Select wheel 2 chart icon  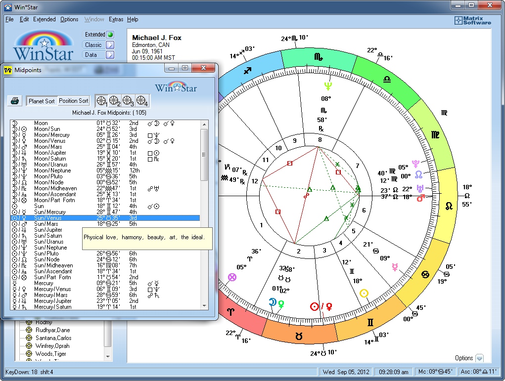[x=115, y=101]
